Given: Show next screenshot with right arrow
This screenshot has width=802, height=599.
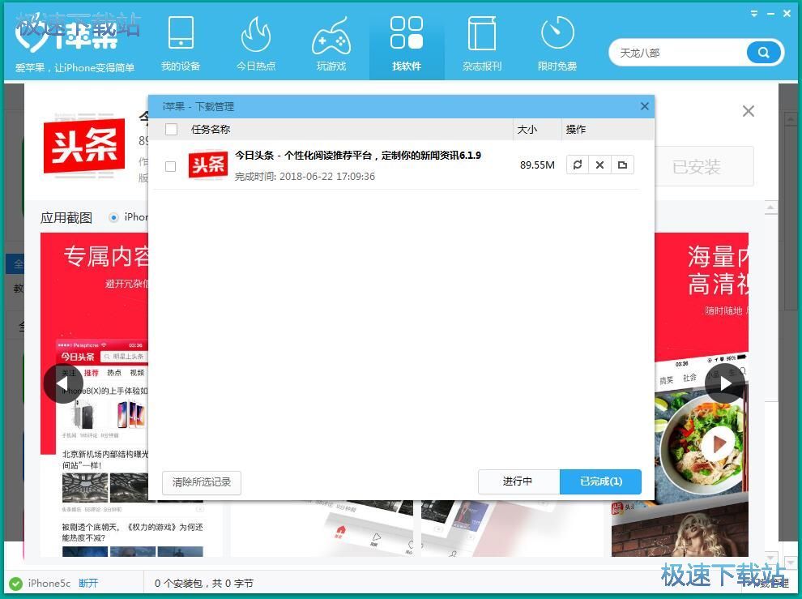Looking at the screenshot, I should (x=724, y=383).
